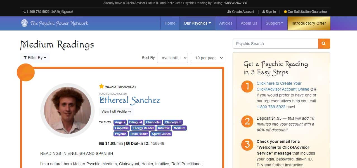Go to the Home page

(x=170, y=23)
